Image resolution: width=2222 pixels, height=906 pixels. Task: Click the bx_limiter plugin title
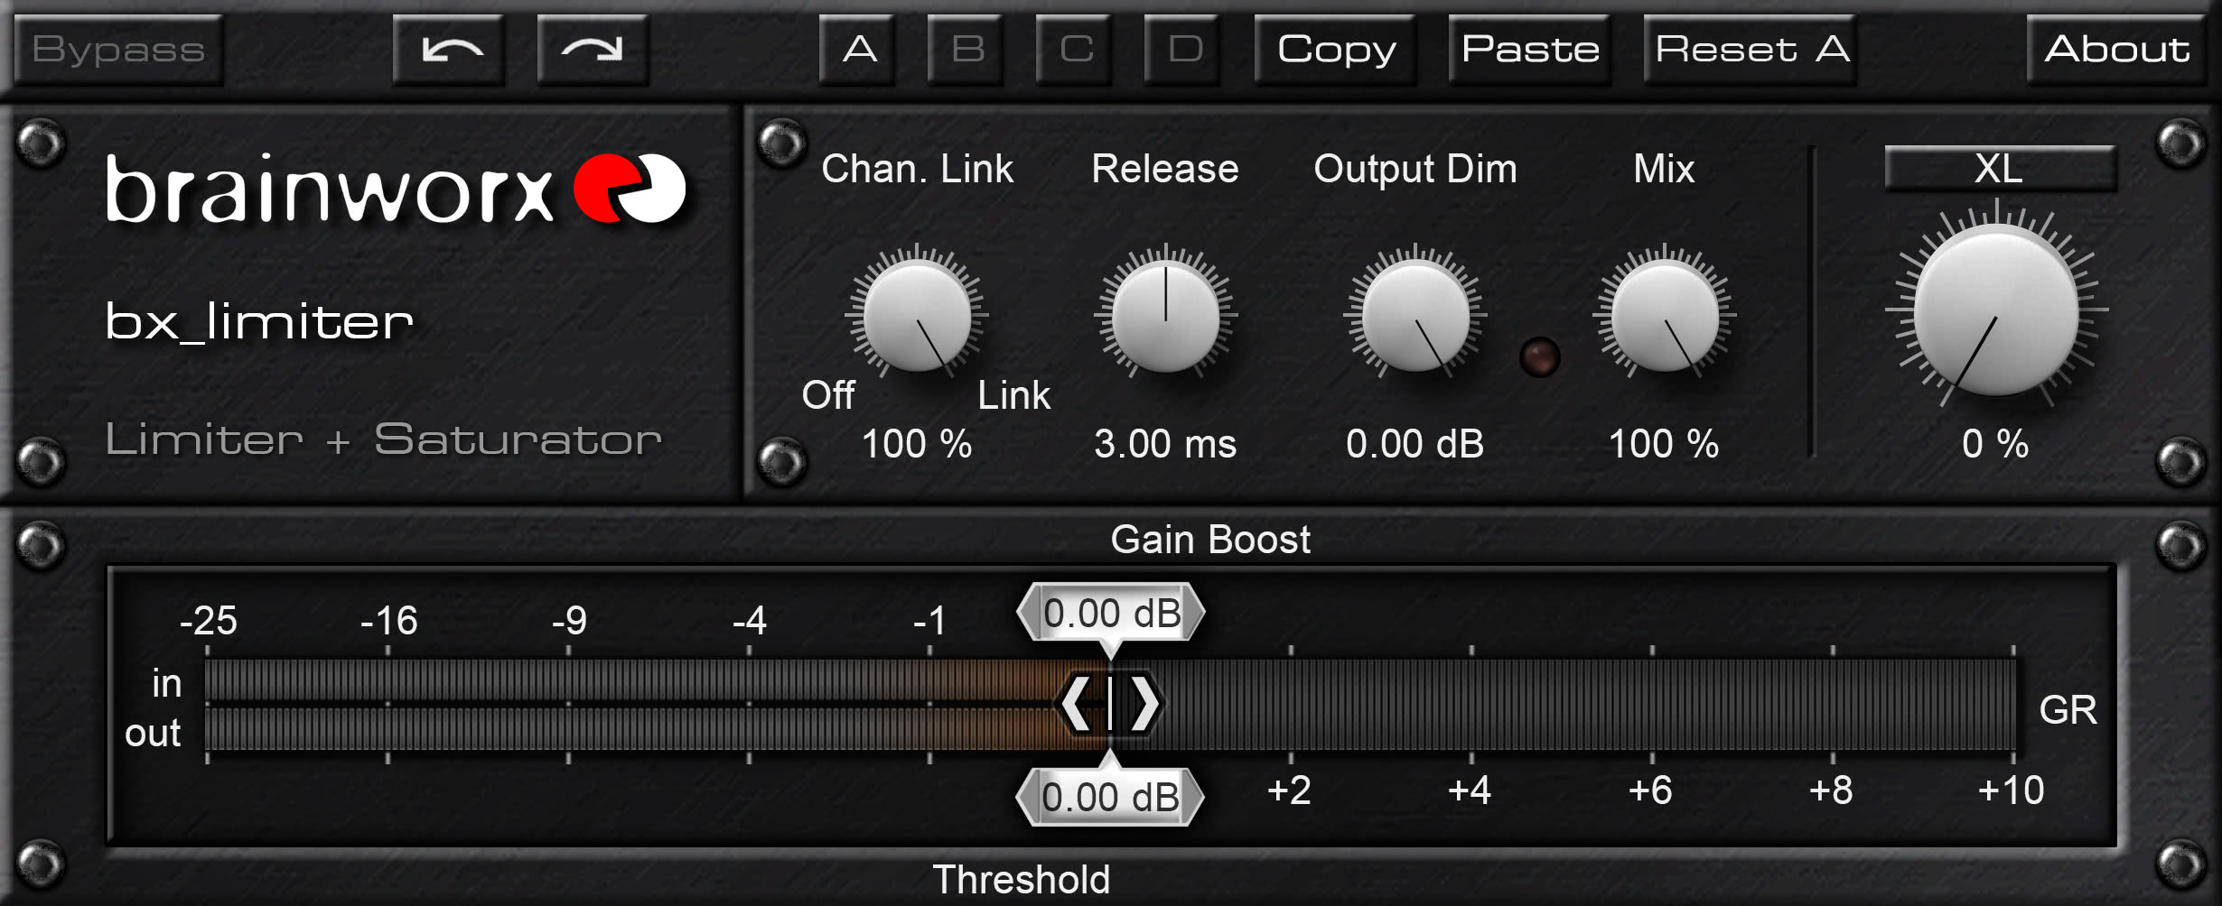(x=259, y=321)
